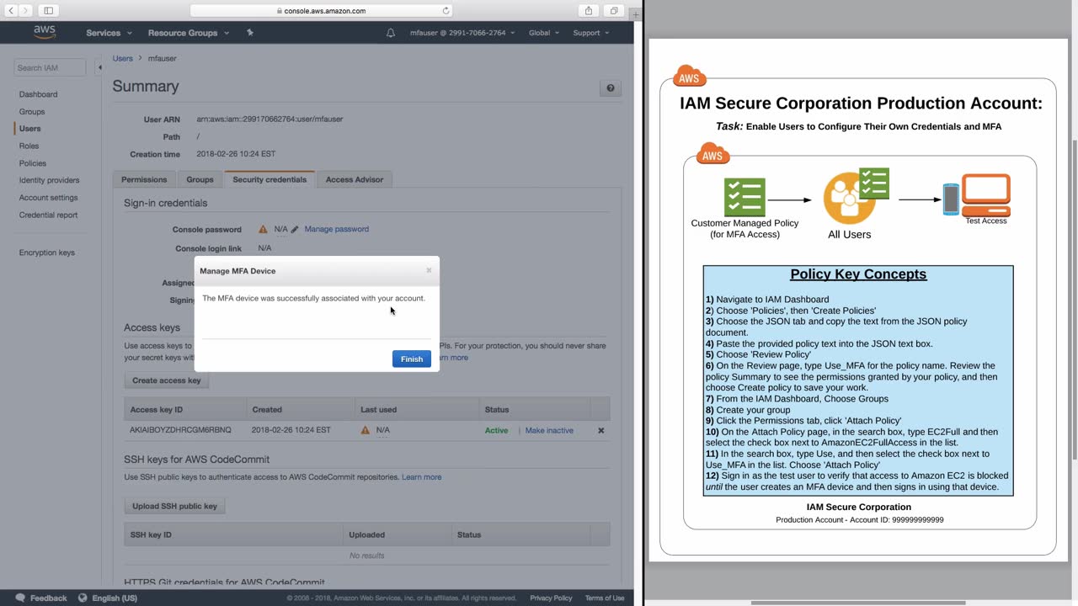Open Account settings in sidebar

coord(49,198)
